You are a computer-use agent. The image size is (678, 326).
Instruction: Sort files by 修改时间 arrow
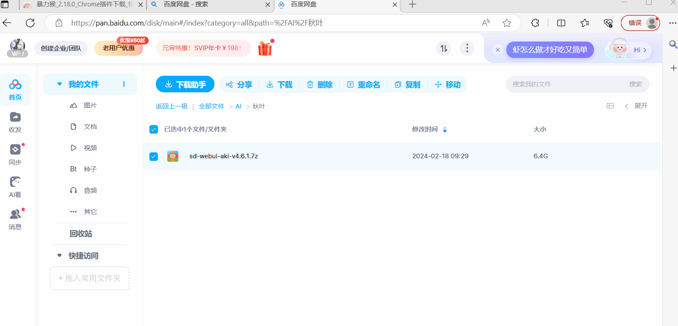445,129
